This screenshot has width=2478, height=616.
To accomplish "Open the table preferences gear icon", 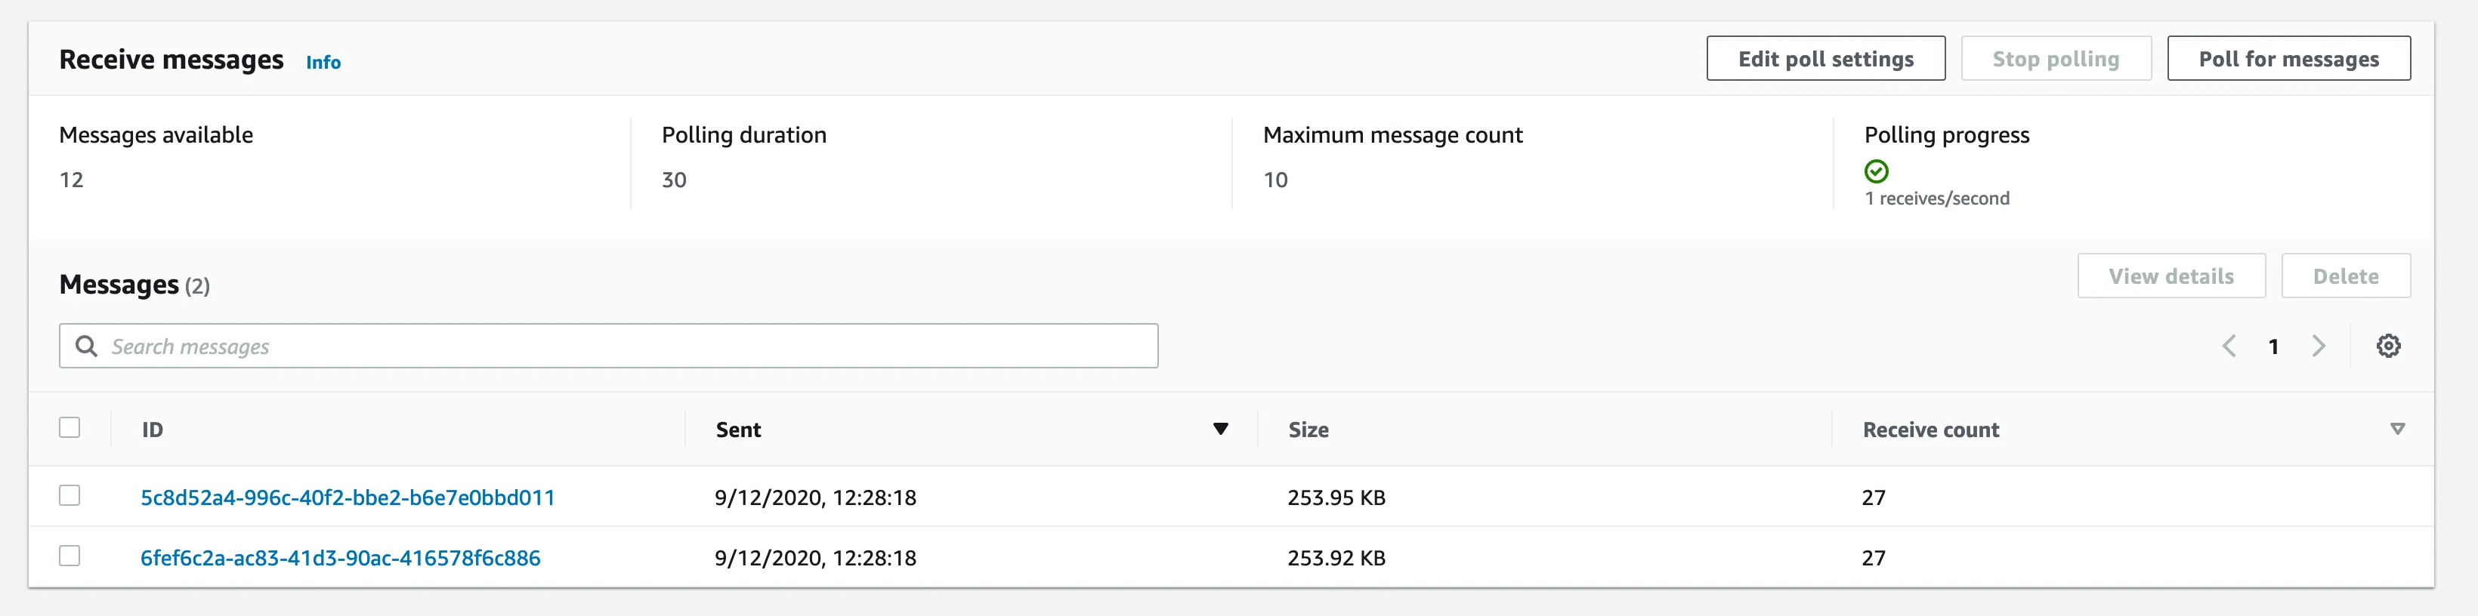I will click(2387, 346).
